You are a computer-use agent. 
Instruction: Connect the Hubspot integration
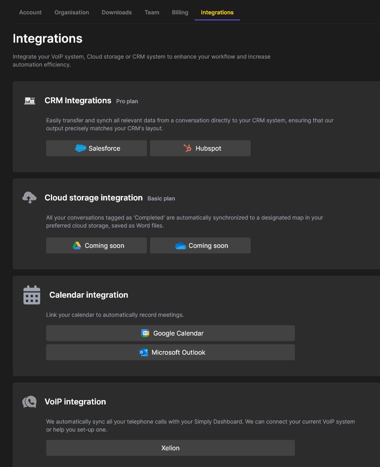[x=200, y=148]
